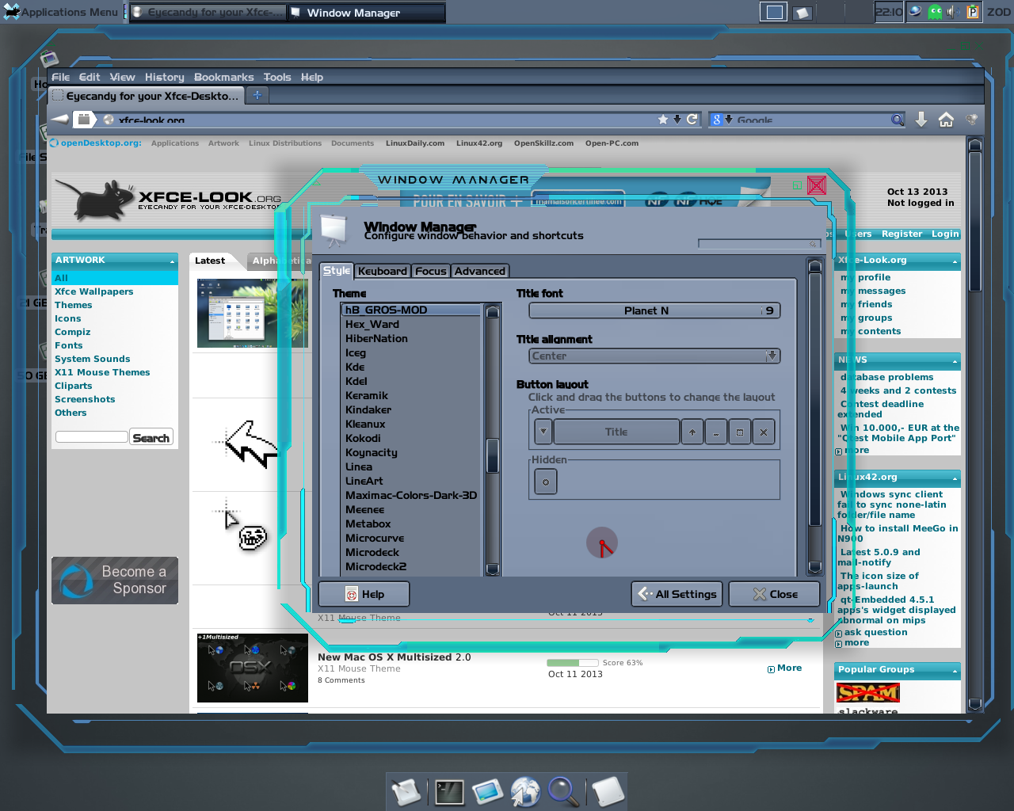Open the New Mac OS X Multisized thumbnail
This screenshot has width=1014, height=811.
(x=253, y=668)
